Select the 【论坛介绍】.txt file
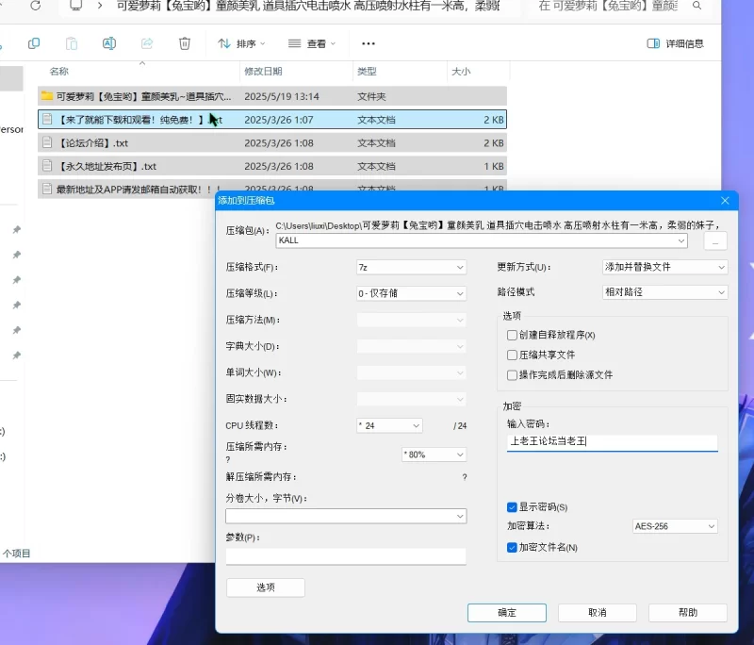Viewport: 754px width, 645px height. tap(272, 142)
